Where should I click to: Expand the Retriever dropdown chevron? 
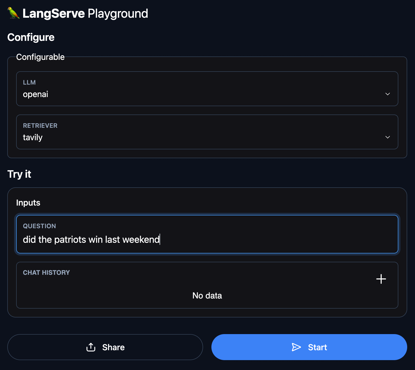tap(387, 137)
